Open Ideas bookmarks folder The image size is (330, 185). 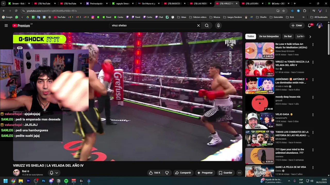[x=181, y=17]
